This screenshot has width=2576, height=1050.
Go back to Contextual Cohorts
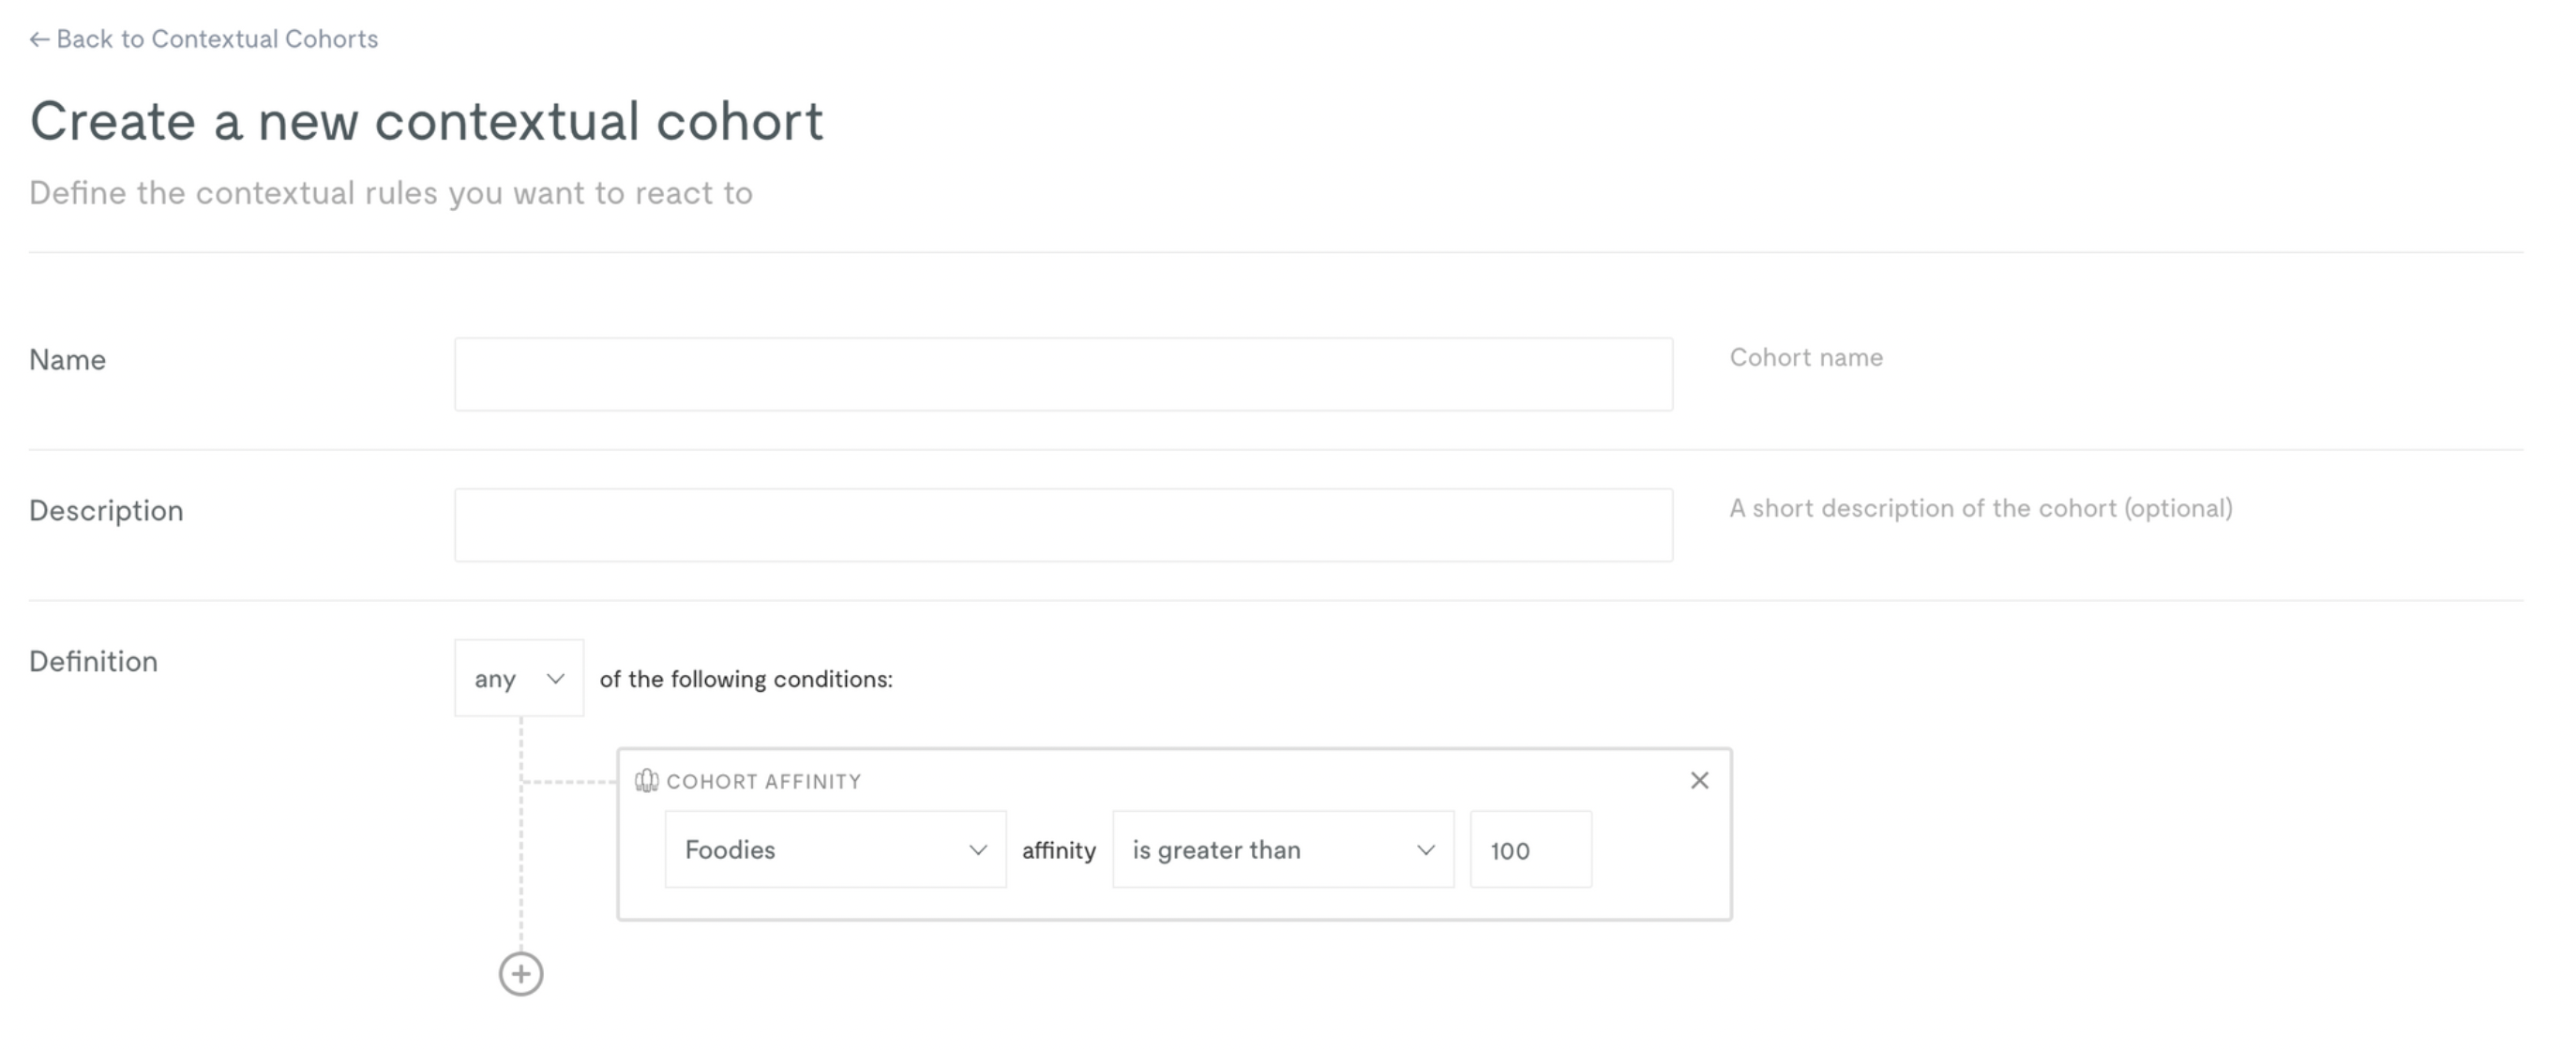tap(204, 39)
